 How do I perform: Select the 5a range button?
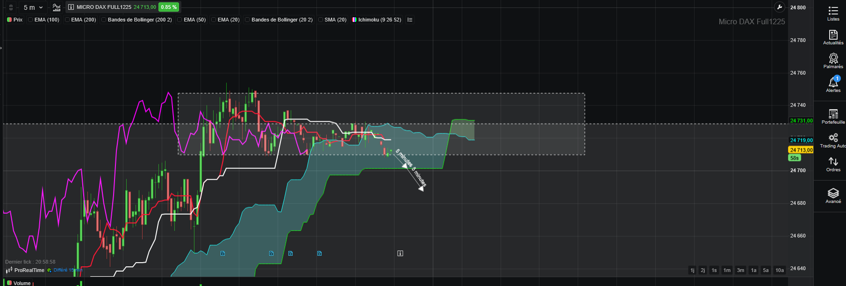(766, 270)
